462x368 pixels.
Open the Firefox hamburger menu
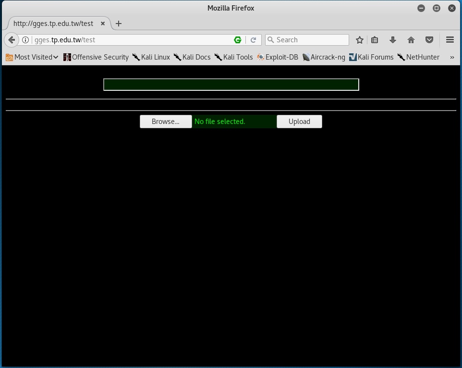click(x=450, y=40)
